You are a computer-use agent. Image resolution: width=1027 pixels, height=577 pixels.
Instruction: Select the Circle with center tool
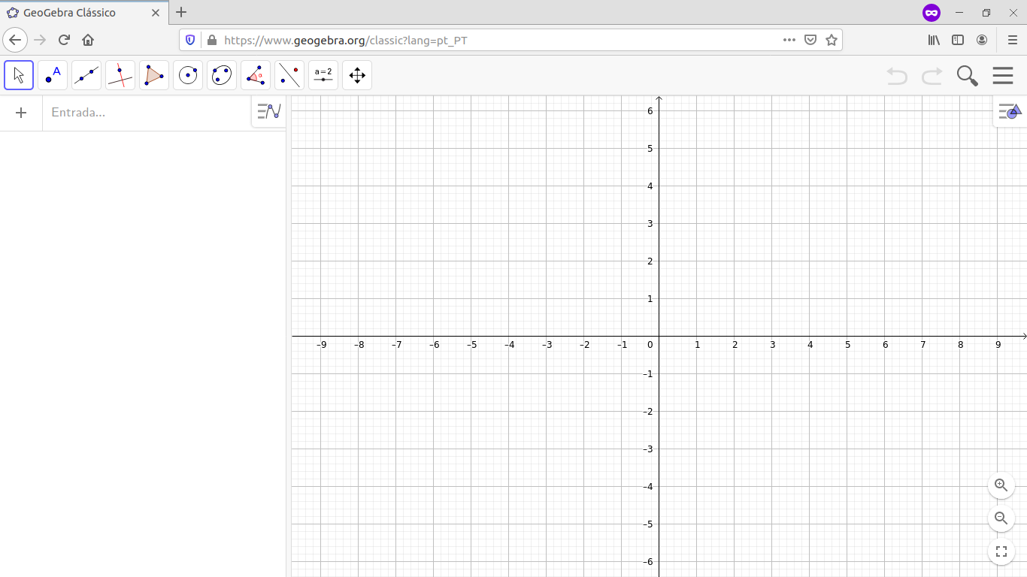[x=188, y=75]
